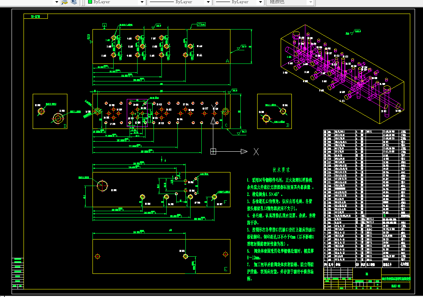The height and width of the screenshot is (297, 423).
Task: Expand the layer list dropdown arrow
Action: pyautogui.click(x=57, y=2)
